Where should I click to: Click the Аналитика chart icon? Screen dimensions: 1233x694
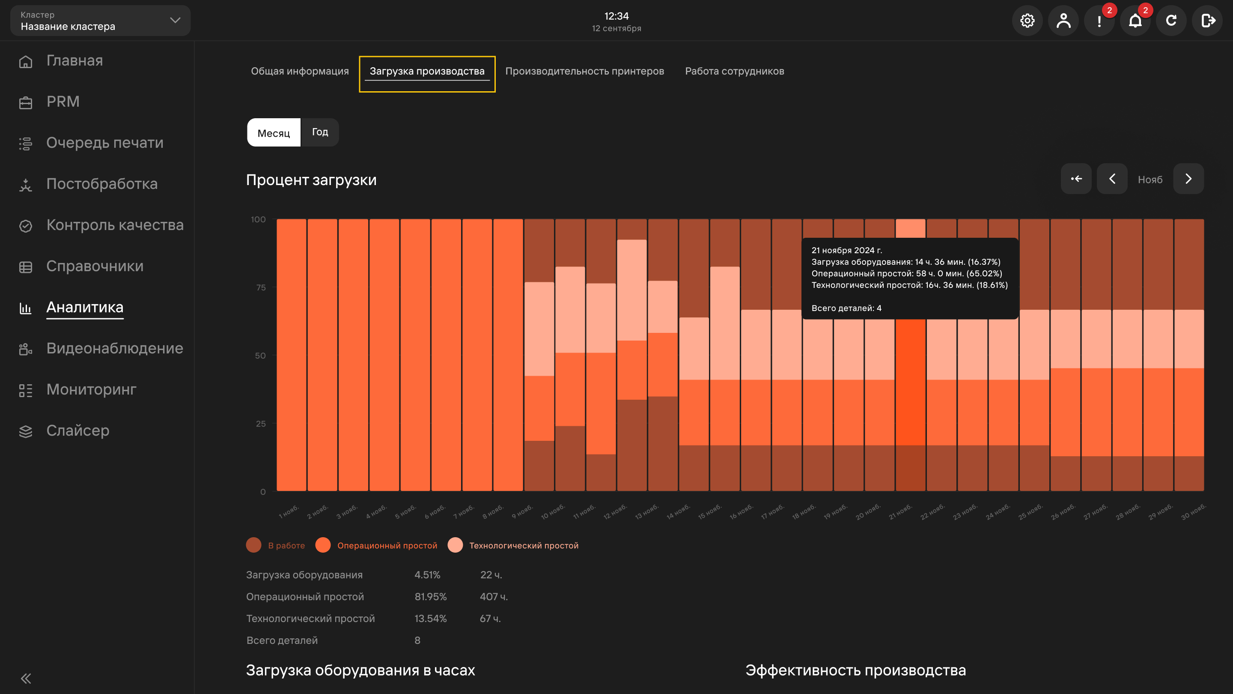point(26,308)
